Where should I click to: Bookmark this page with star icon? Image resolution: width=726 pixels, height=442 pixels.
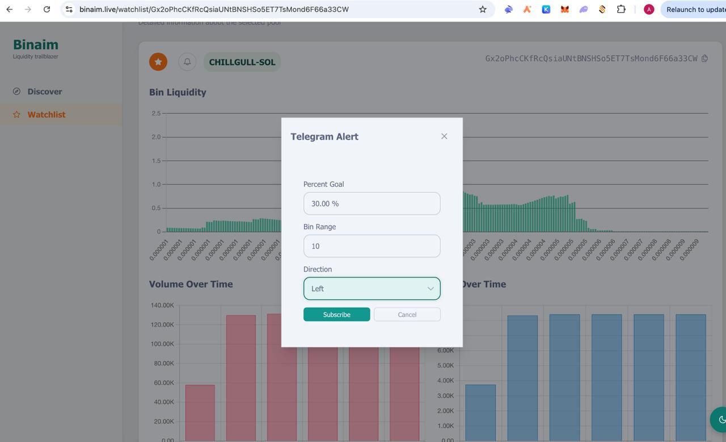point(483,9)
